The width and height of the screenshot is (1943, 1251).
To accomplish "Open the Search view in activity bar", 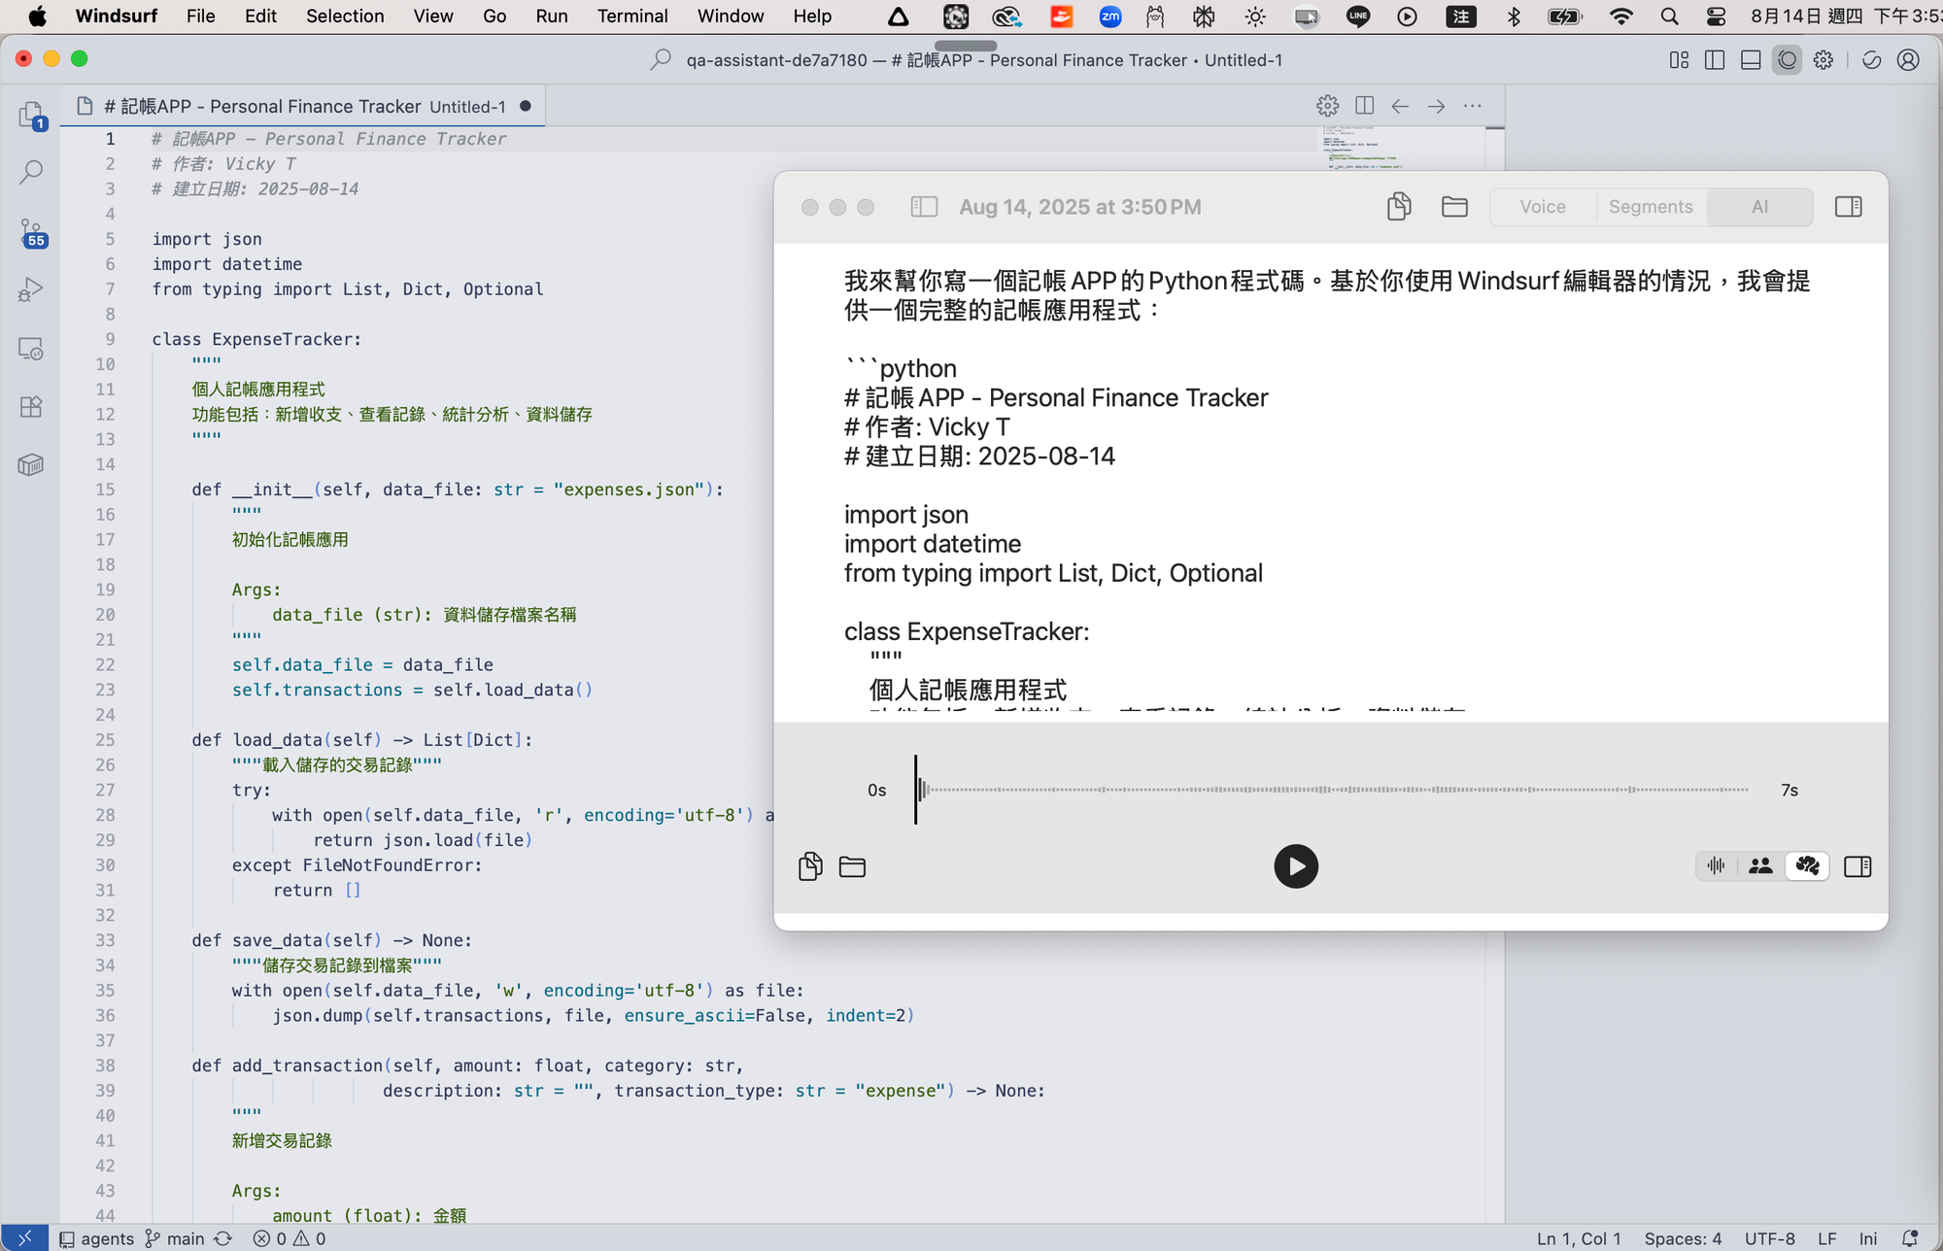I will point(31,173).
